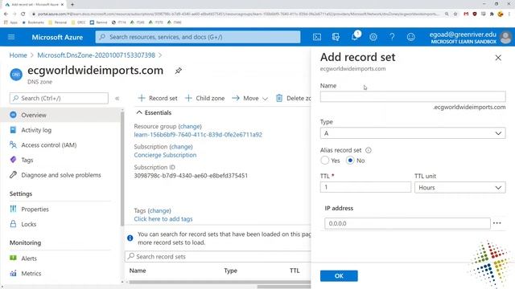Open the notifications bell
This screenshot has height=289, width=515.
point(355,37)
